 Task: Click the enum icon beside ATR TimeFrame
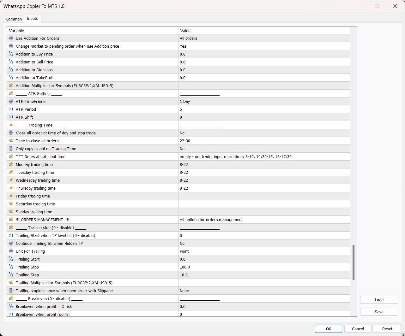11,101
